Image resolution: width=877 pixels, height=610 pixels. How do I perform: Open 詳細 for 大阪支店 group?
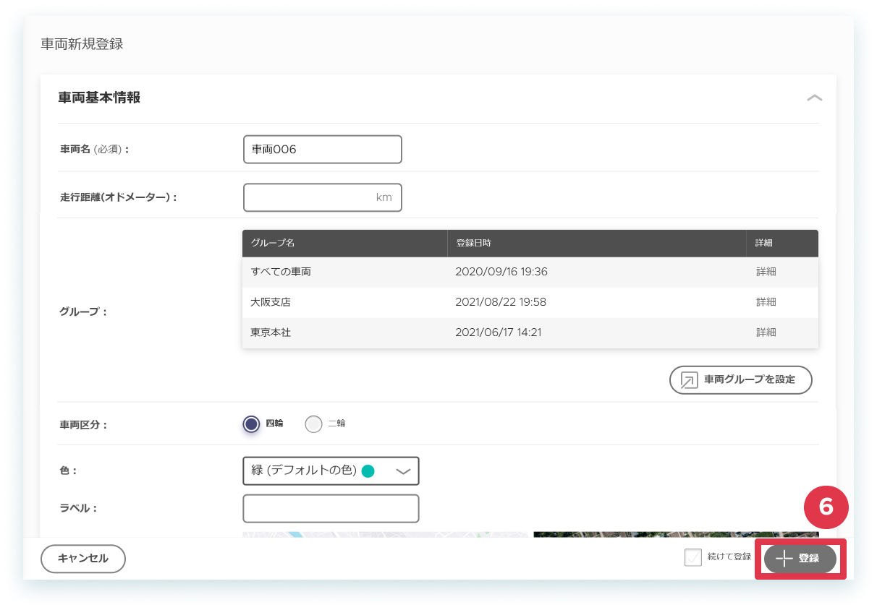pyautogui.click(x=766, y=302)
